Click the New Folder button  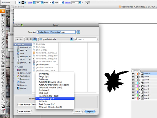(24, 112)
